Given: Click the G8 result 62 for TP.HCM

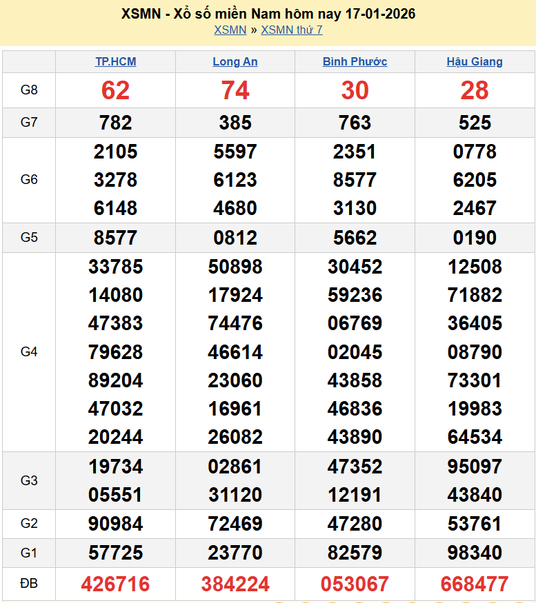Looking at the screenshot, I should click(x=115, y=90).
